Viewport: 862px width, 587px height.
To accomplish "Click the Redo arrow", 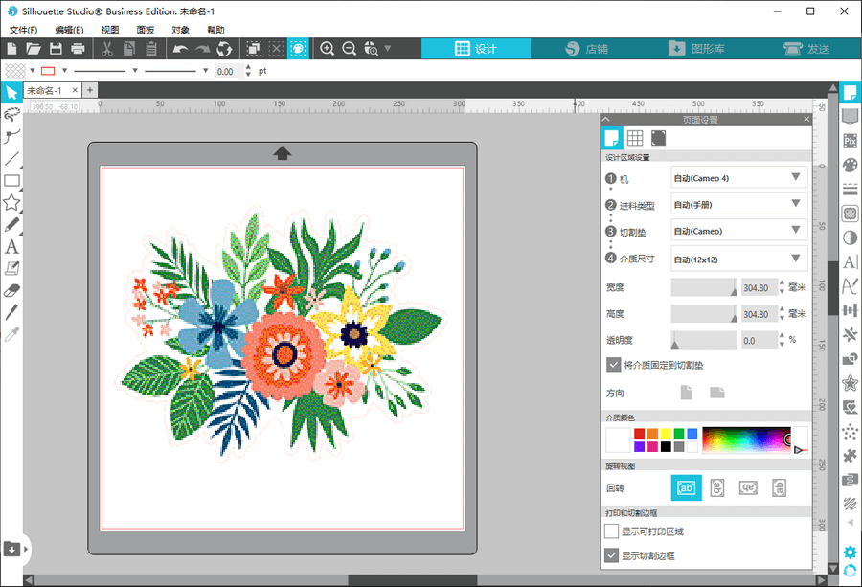I will tap(202, 49).
